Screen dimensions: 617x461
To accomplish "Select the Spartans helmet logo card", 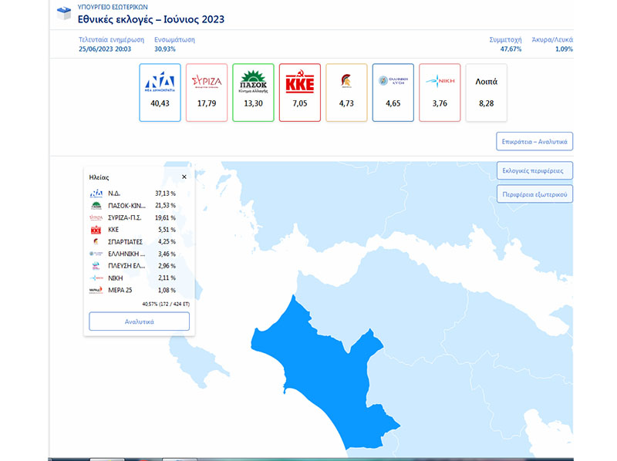I will click(x=346, y=92).
